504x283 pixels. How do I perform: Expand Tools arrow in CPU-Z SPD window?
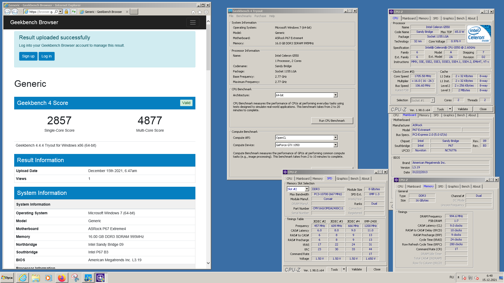[x=344, y=269]
